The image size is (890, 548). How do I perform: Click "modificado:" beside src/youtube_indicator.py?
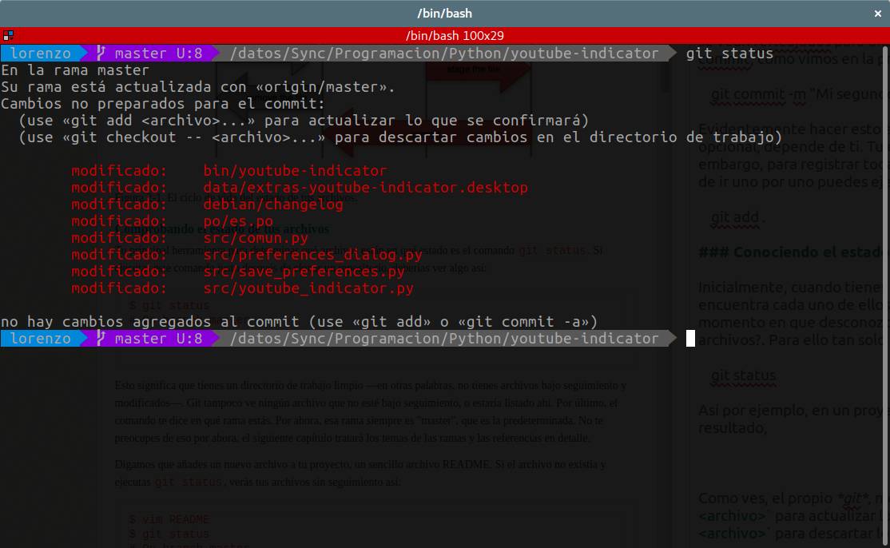click(119, 288)
